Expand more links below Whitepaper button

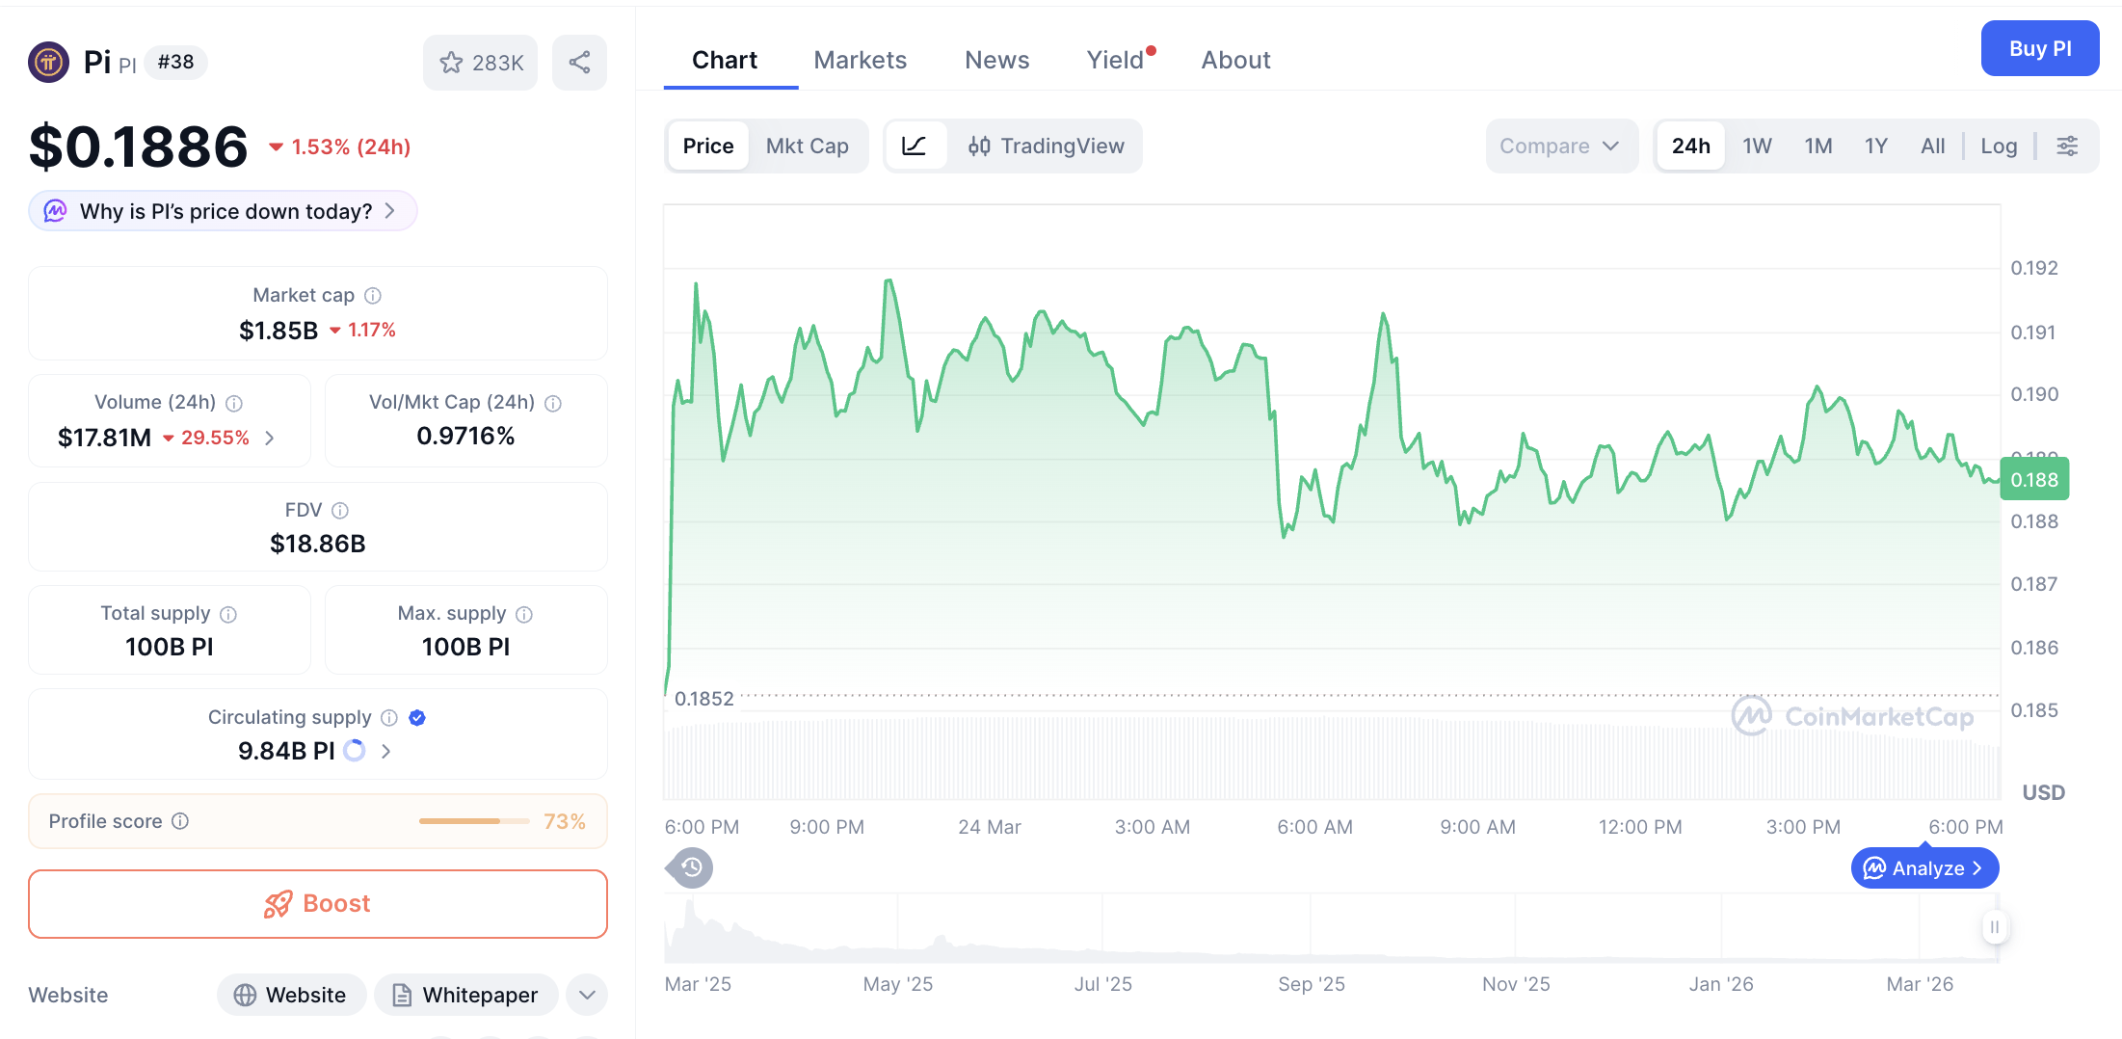(x=586, y=994)
